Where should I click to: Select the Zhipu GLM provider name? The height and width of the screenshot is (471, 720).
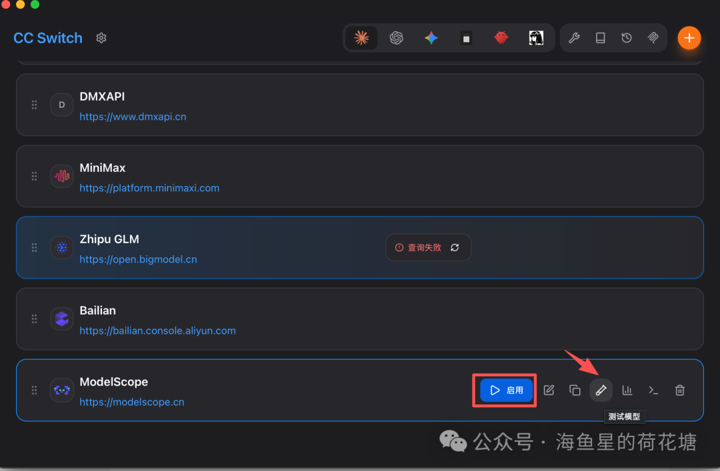click(x=109, y=239)
